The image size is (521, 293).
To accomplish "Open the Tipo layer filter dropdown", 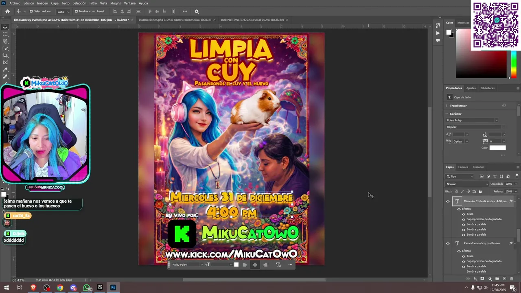I will tap(460, 176).
